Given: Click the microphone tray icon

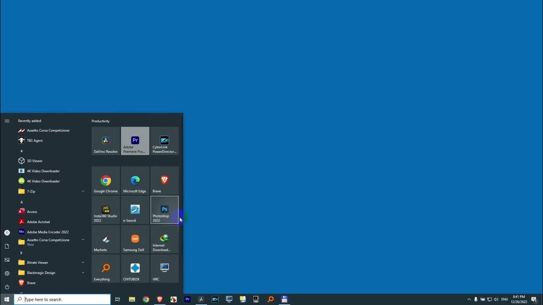Looking at the screenshot, I should 476,299.
